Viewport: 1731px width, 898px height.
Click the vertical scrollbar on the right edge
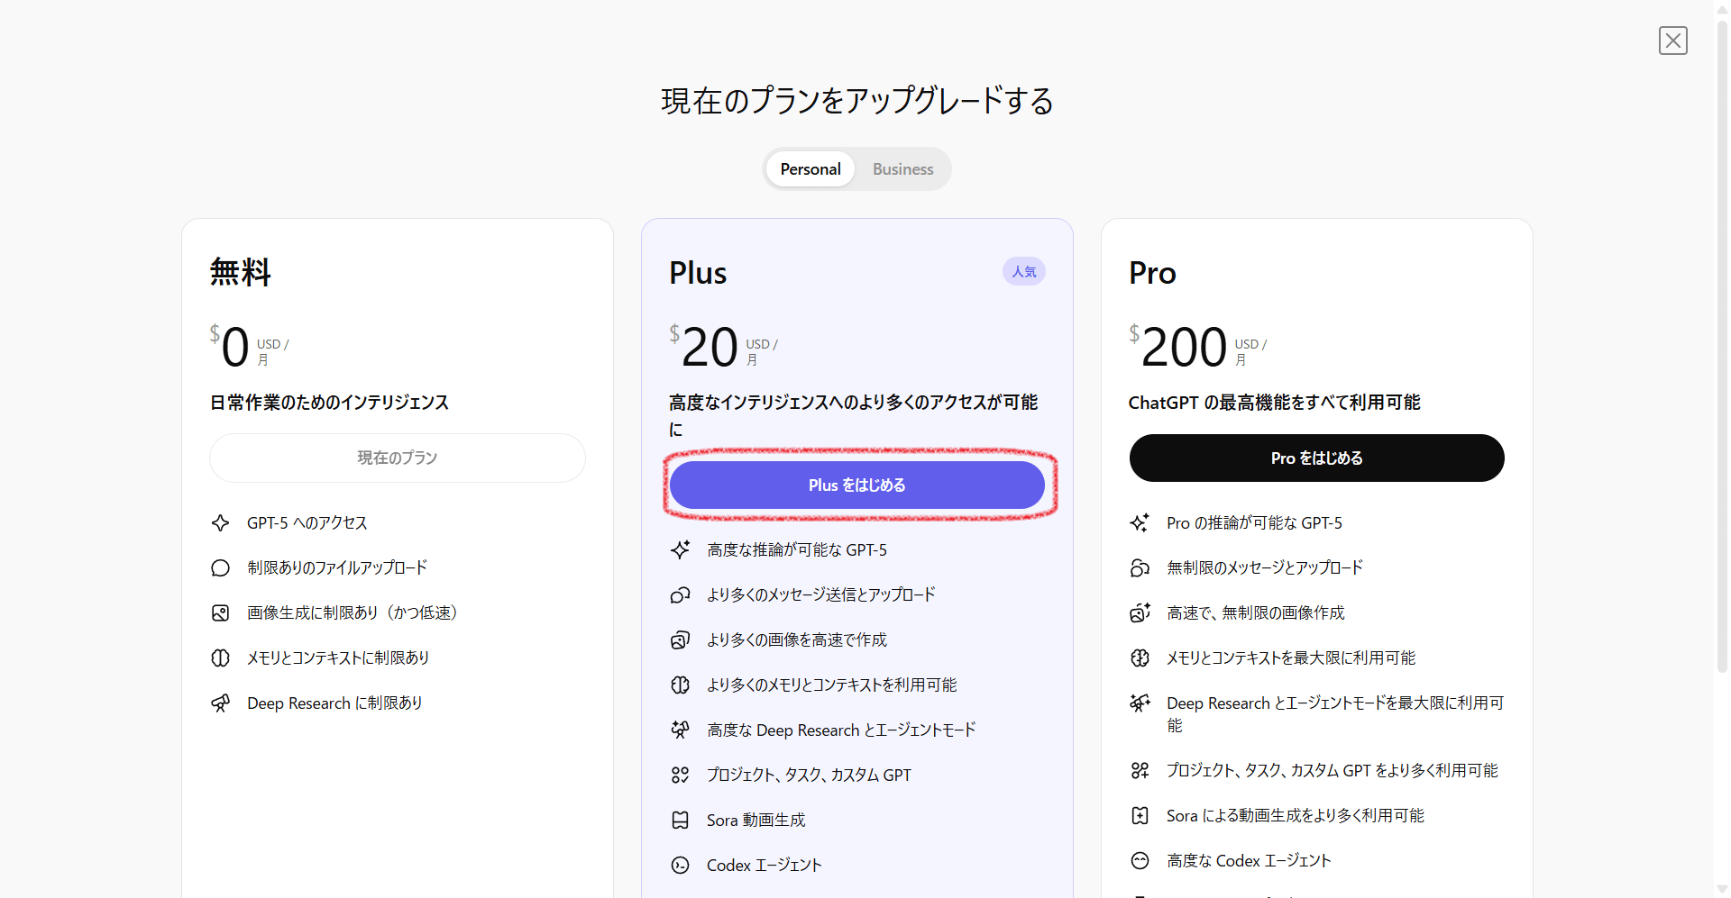click(1721, 360)
